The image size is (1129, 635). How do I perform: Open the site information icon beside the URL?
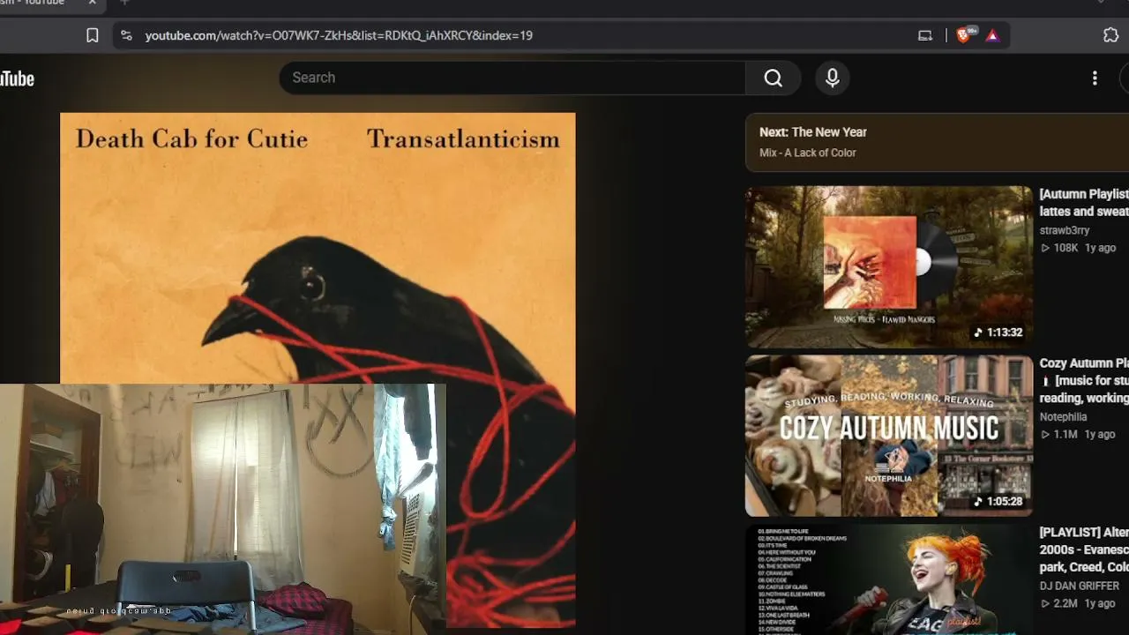(x=126, y=35)
